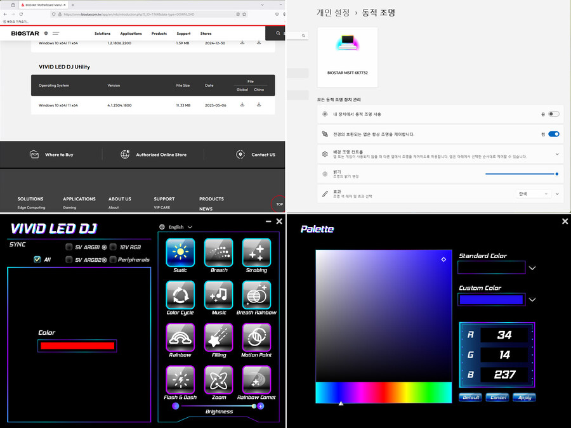Open the Products menu on BIOSTAR site
This screenshot has height=428, width=571.
point(159,34)
